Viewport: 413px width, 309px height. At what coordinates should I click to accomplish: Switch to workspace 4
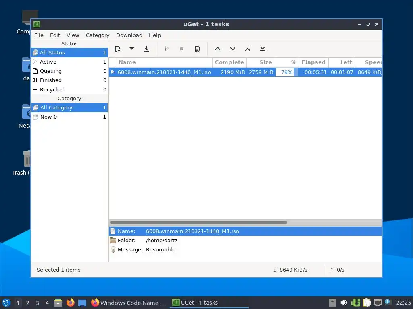click(47, 303)
